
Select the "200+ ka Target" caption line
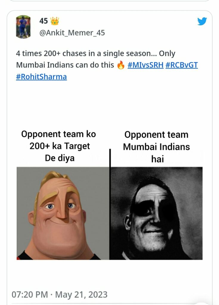pos(60,146)
